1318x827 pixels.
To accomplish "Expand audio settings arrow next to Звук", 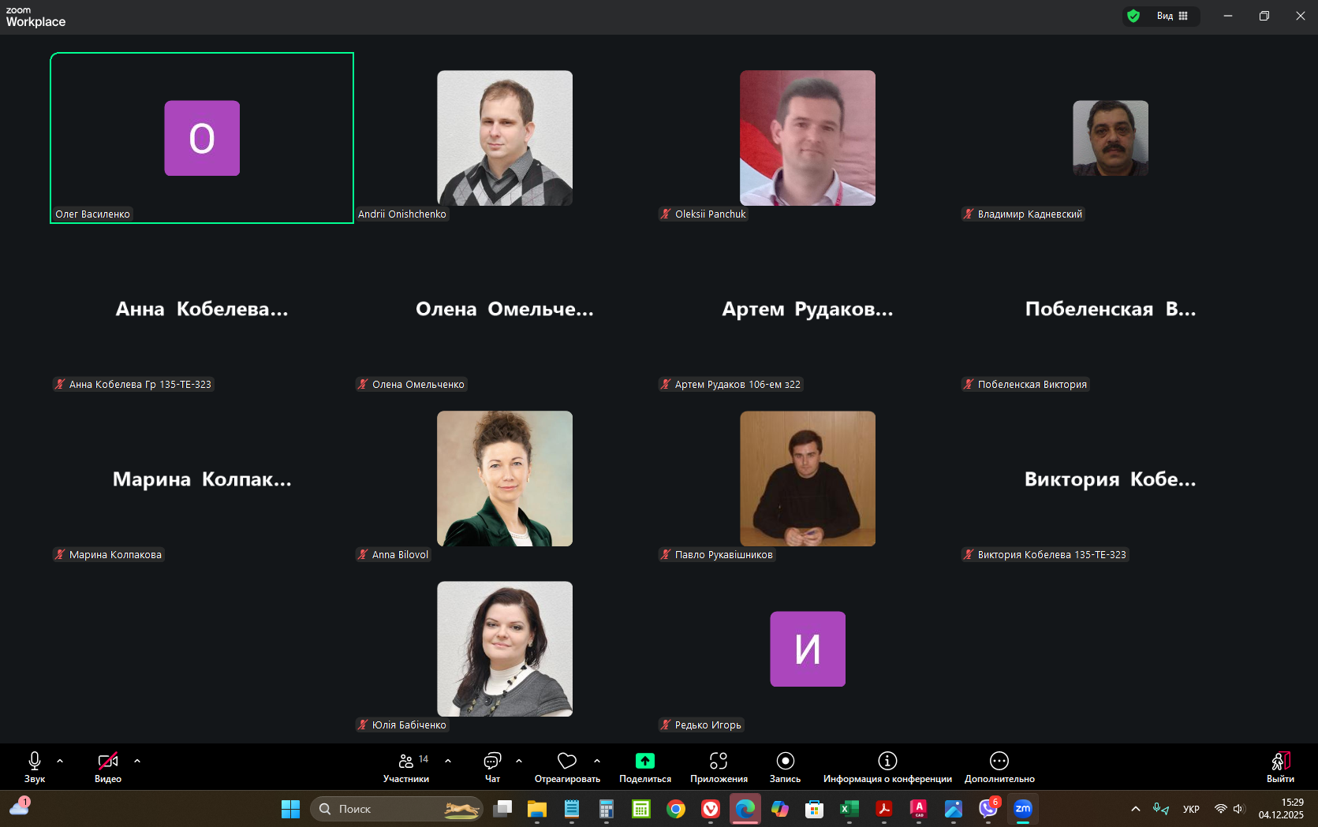I will point(60,761).
